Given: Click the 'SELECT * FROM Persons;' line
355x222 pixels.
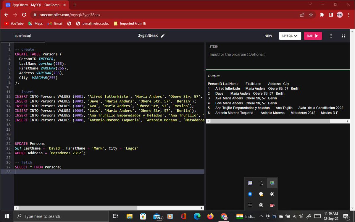Looking at the screenshot, I should click(x=38, y=167).
